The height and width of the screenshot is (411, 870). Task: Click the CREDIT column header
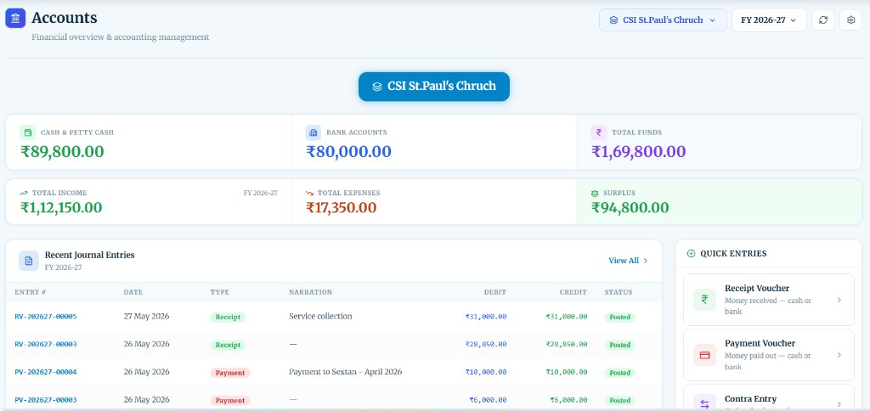[573, 292]
